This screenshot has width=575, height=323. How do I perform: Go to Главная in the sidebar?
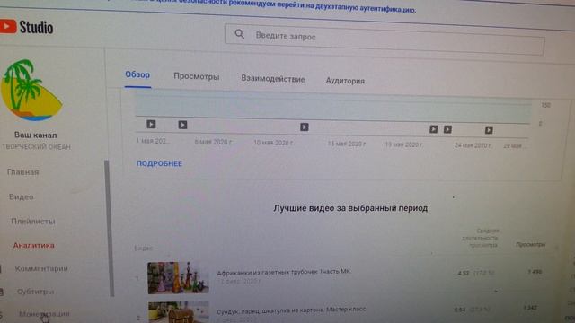(x=23, y=172)
